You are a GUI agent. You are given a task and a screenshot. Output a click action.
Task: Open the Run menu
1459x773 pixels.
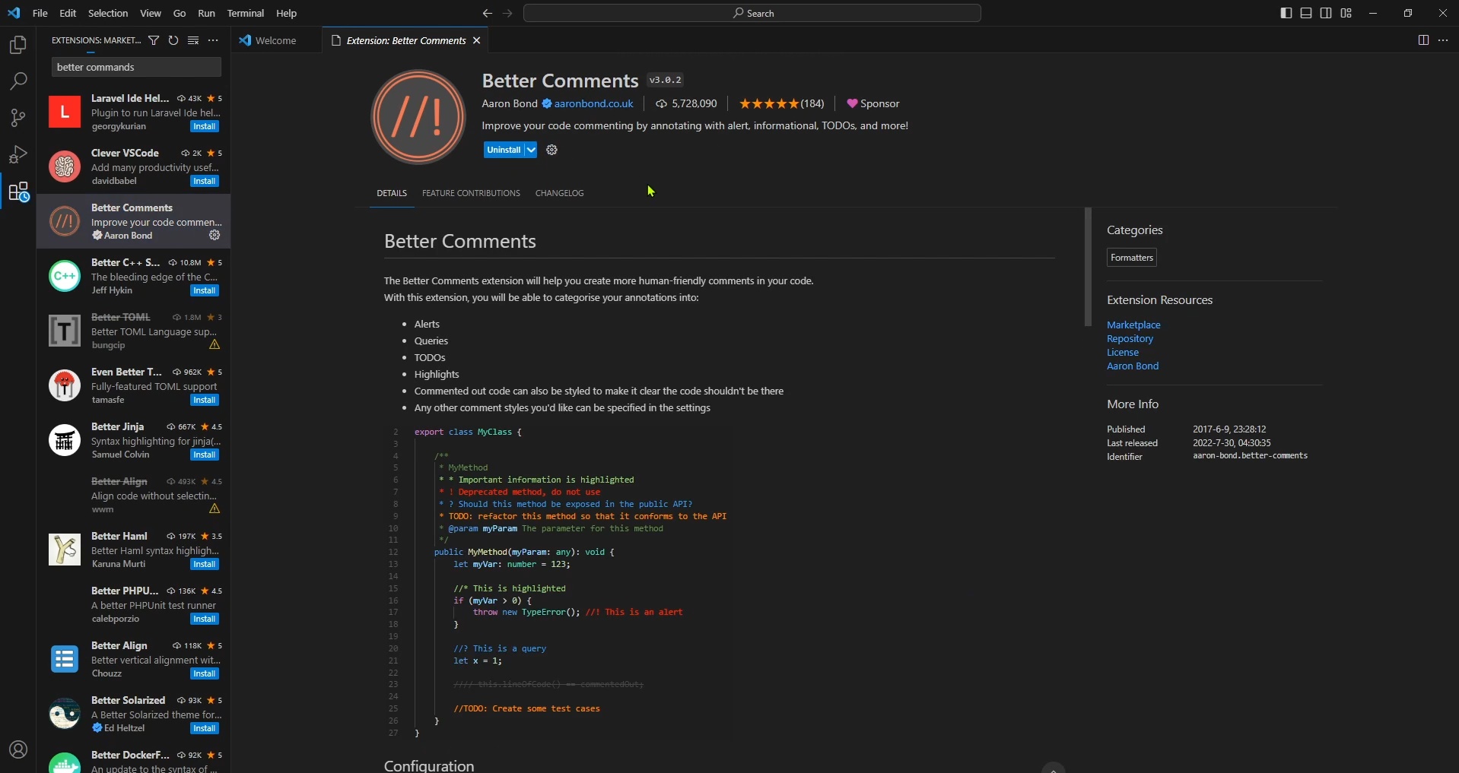point(206,13)
